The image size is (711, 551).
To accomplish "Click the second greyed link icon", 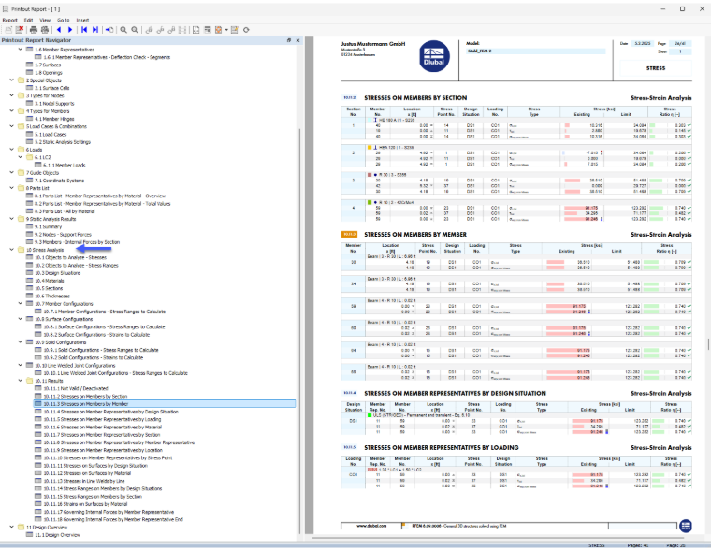I will [x=160, y=30].
